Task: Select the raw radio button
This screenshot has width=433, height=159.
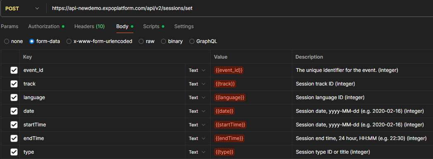Action: tap(141, 41)
